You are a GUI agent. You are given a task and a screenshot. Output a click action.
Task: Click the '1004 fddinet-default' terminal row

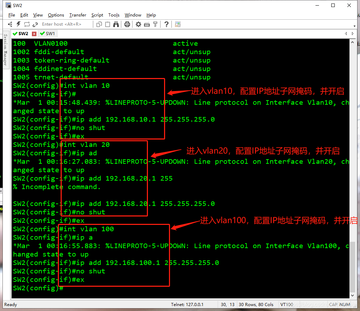(x=112, y=69)
